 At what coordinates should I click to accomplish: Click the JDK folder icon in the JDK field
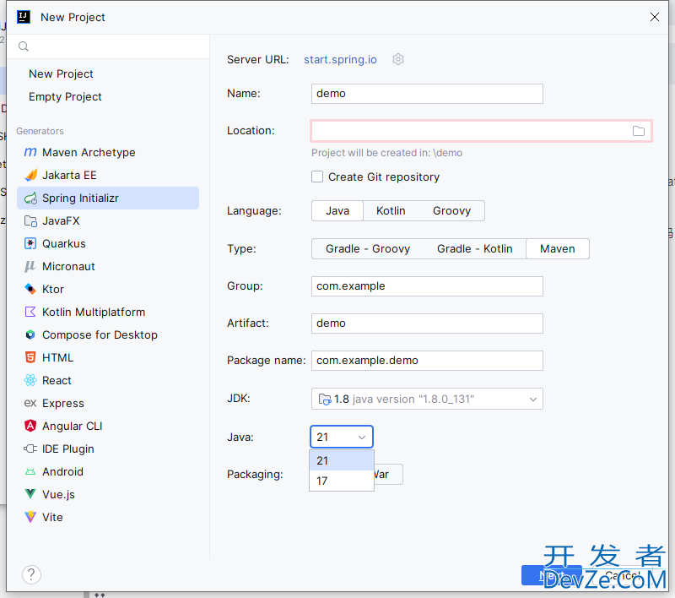click(x=325, y=399)
